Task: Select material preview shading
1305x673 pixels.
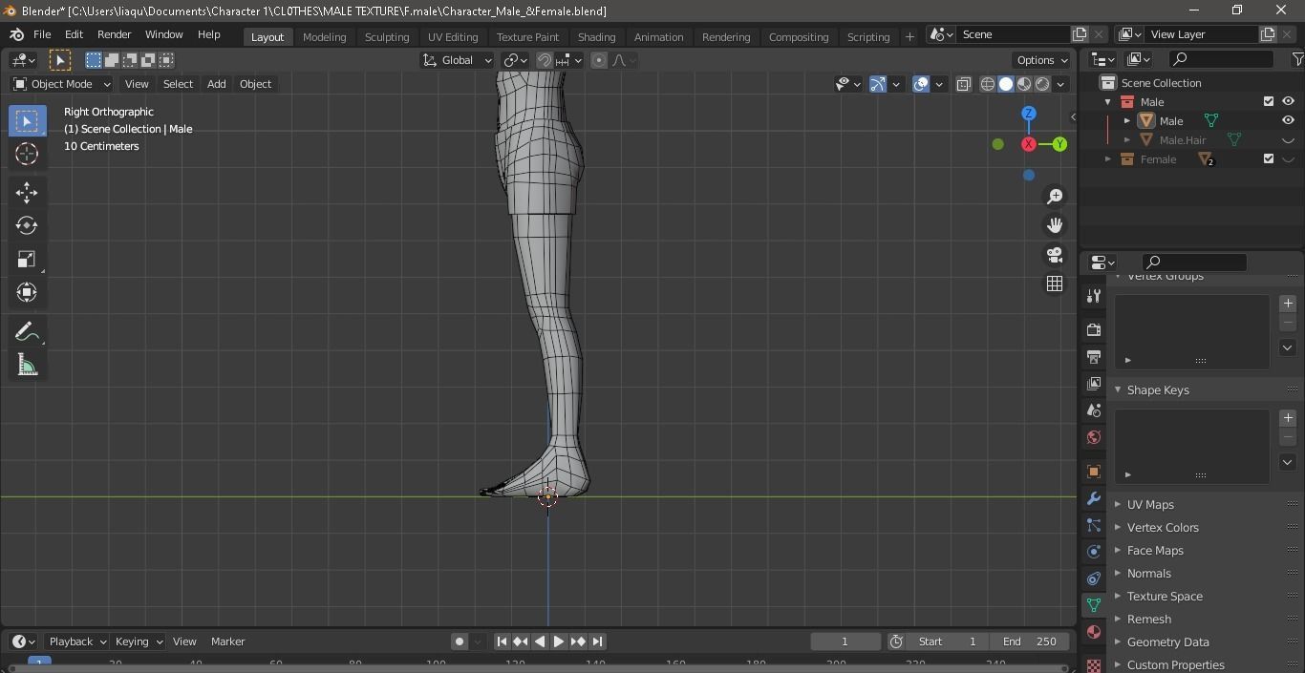Action: (1024, 84)
